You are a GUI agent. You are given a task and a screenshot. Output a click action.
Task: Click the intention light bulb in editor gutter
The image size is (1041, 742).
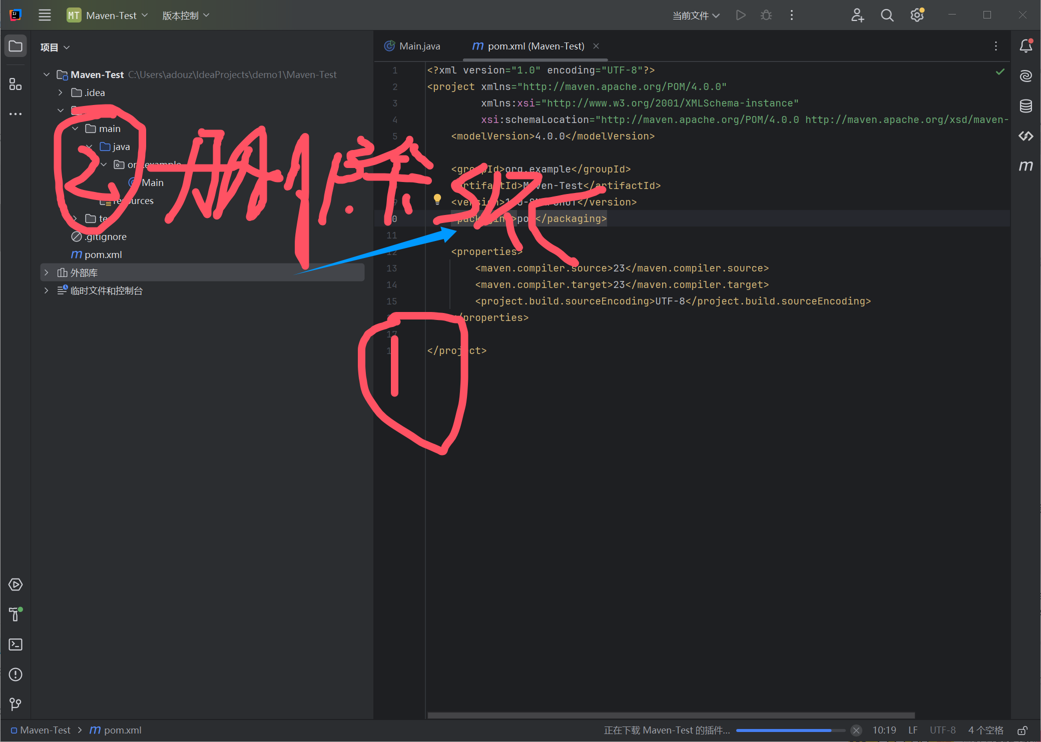tap(437, 199)
